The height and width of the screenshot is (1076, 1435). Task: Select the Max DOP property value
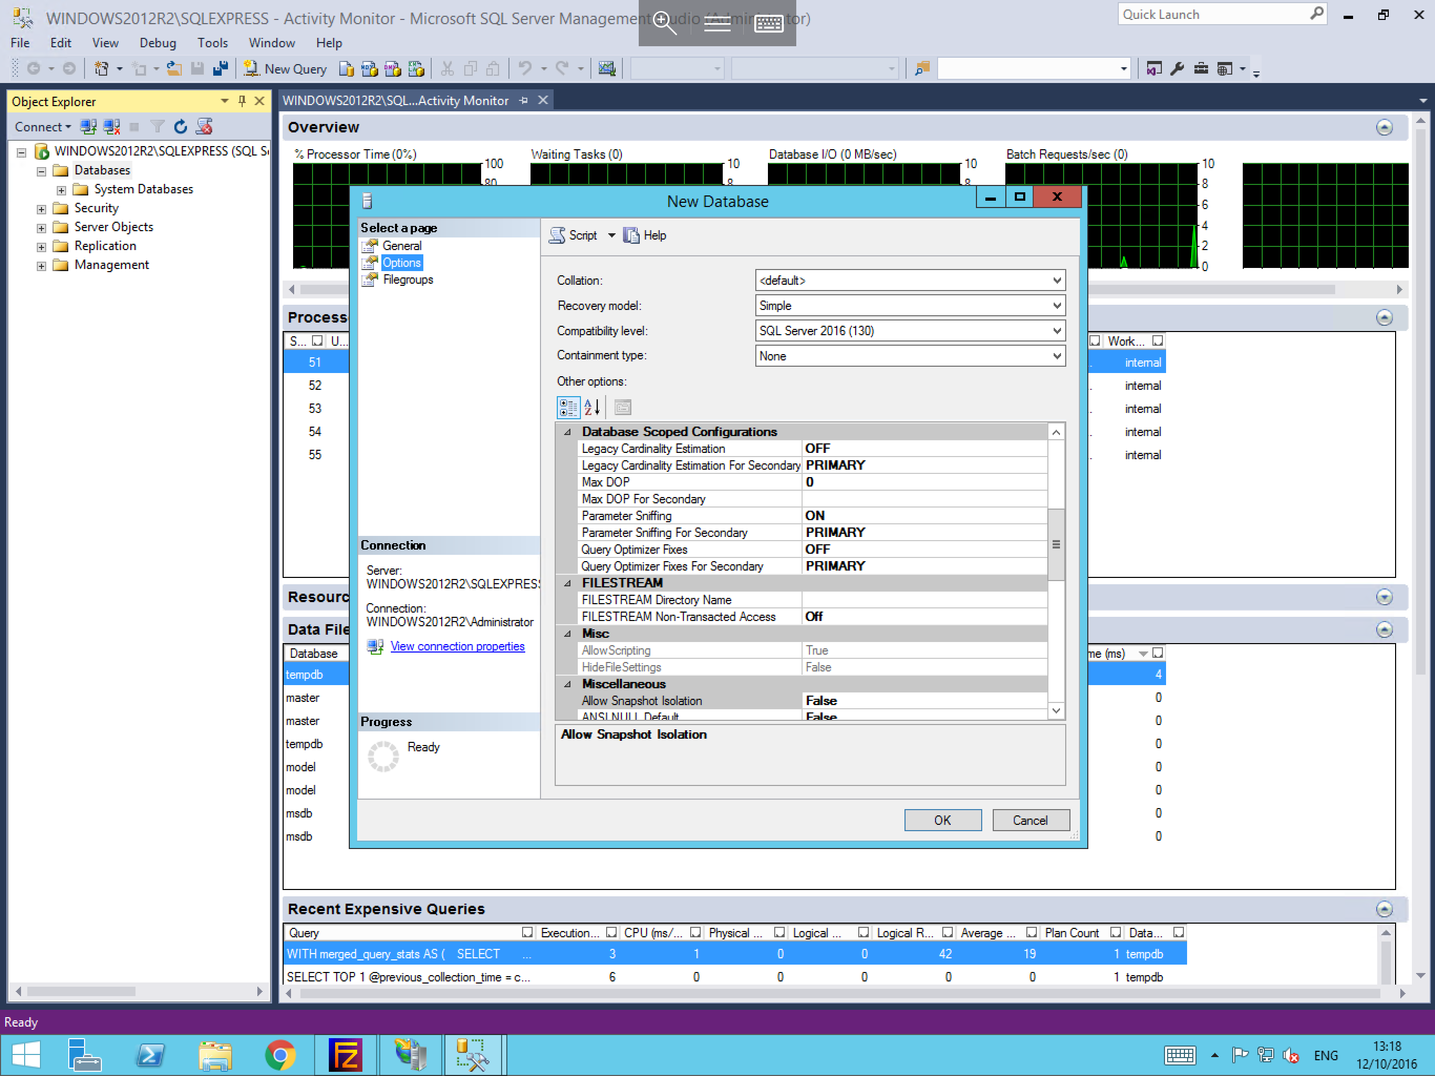click(924, 482)
